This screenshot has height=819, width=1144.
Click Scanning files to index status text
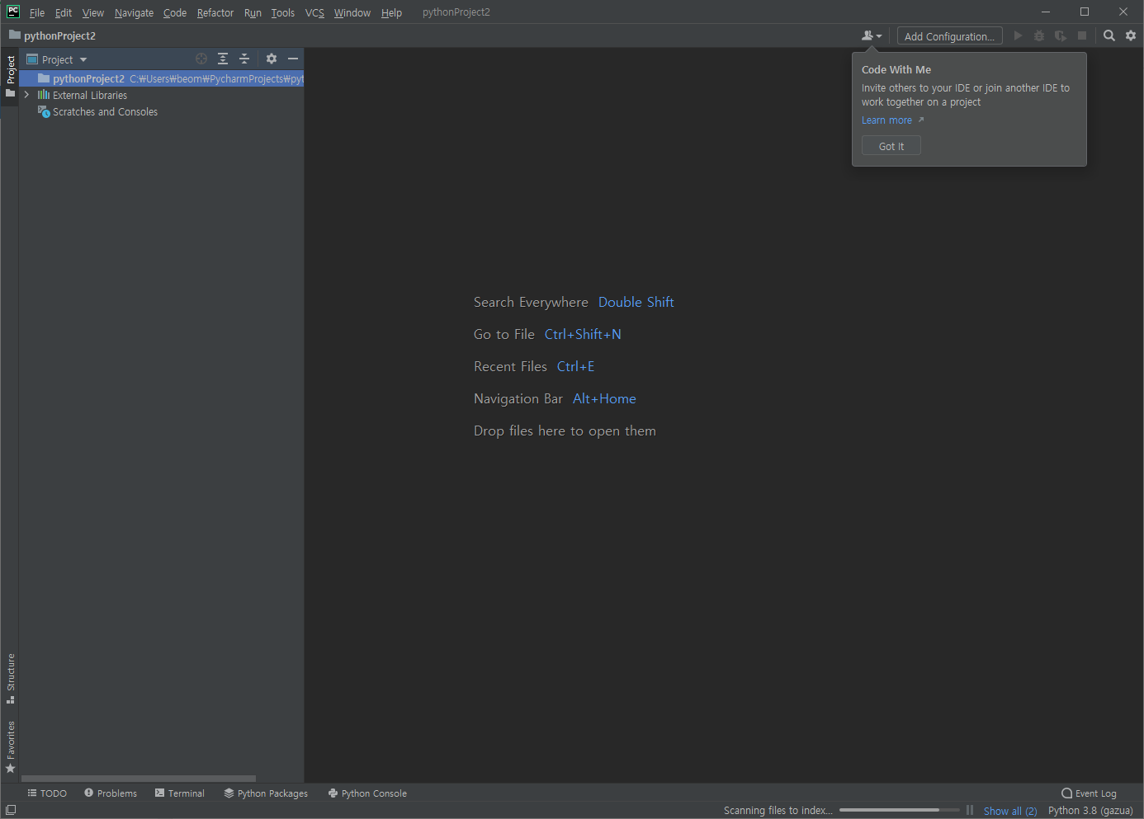[778, 811]
